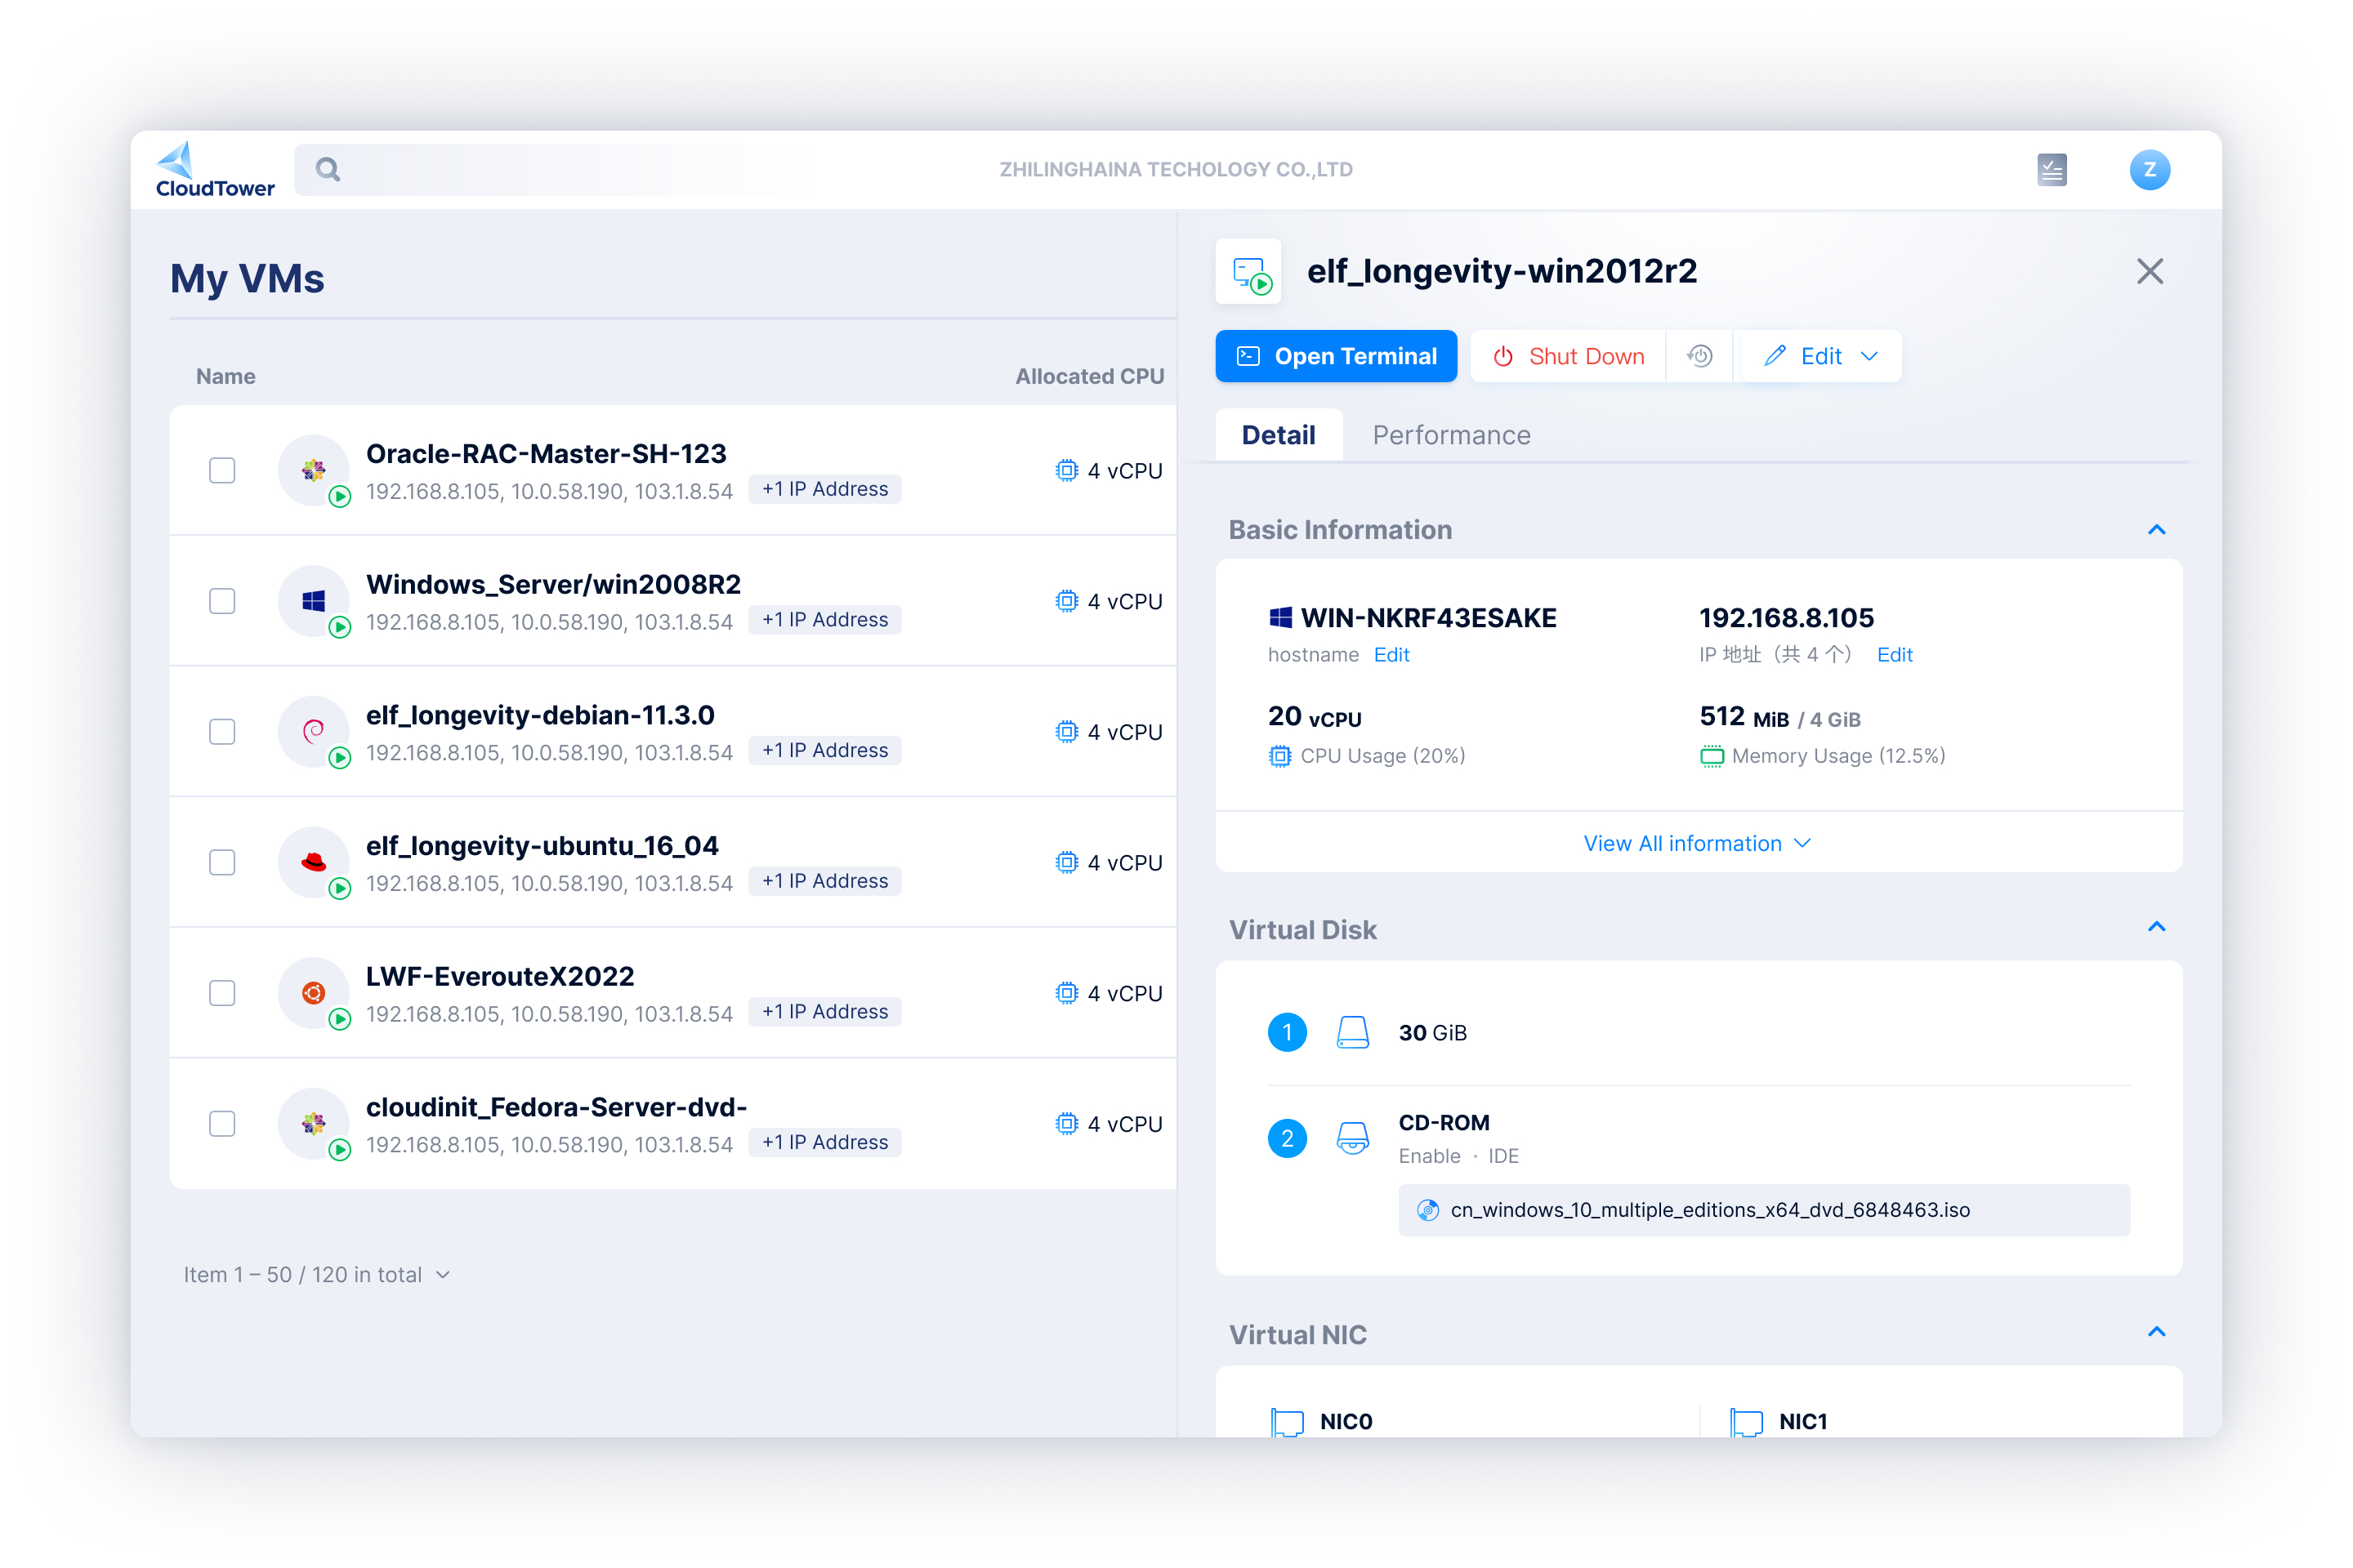Click the Windows logo beside WIN-NKRF43ESAKE
This screenshot has height=1568, width=2353.
(1280, 618)
